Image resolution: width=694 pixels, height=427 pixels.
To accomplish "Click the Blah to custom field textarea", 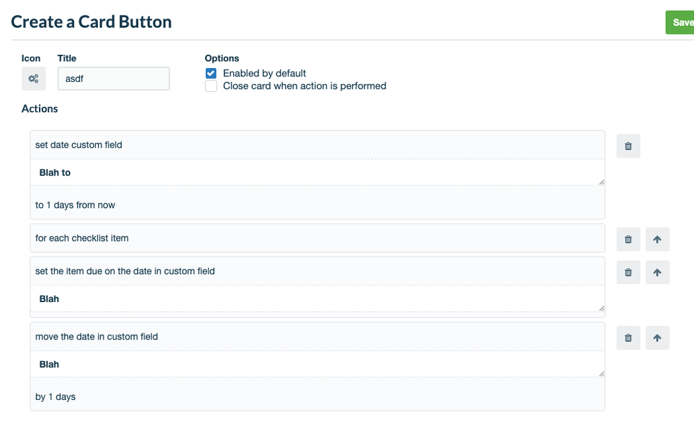I will click(317, 173).
